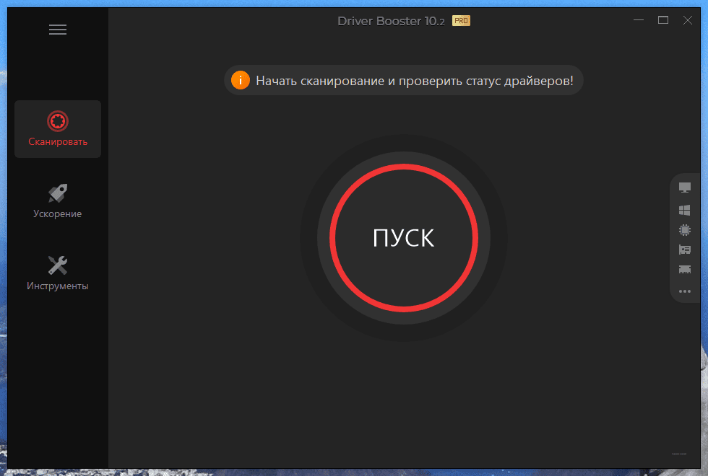Switch to the Ускорение section label
708x476 pixels.
tap(58, 214)
